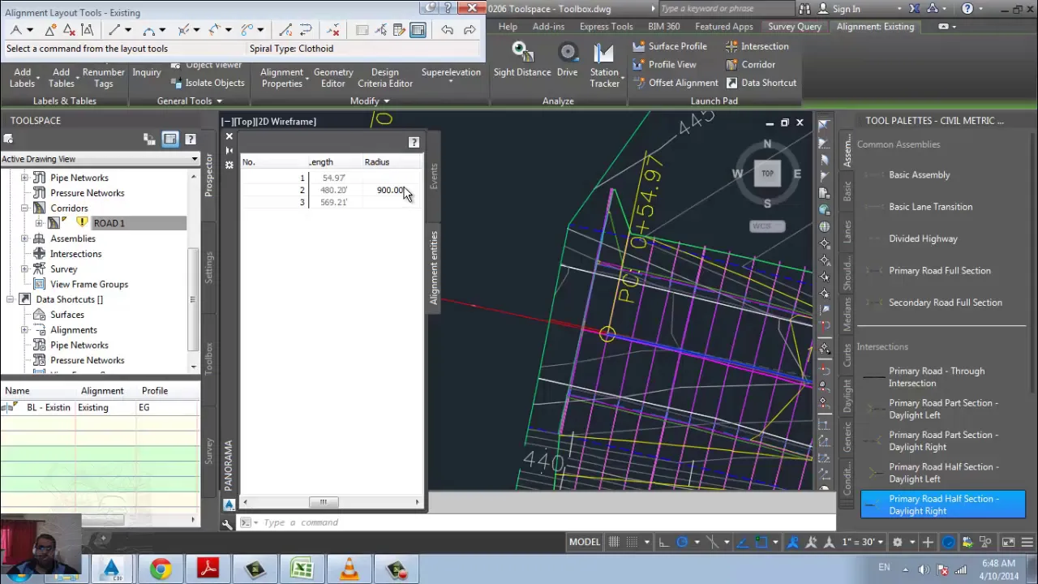
Task: Click the Corridor launch pad button
Action: point(750,64)
